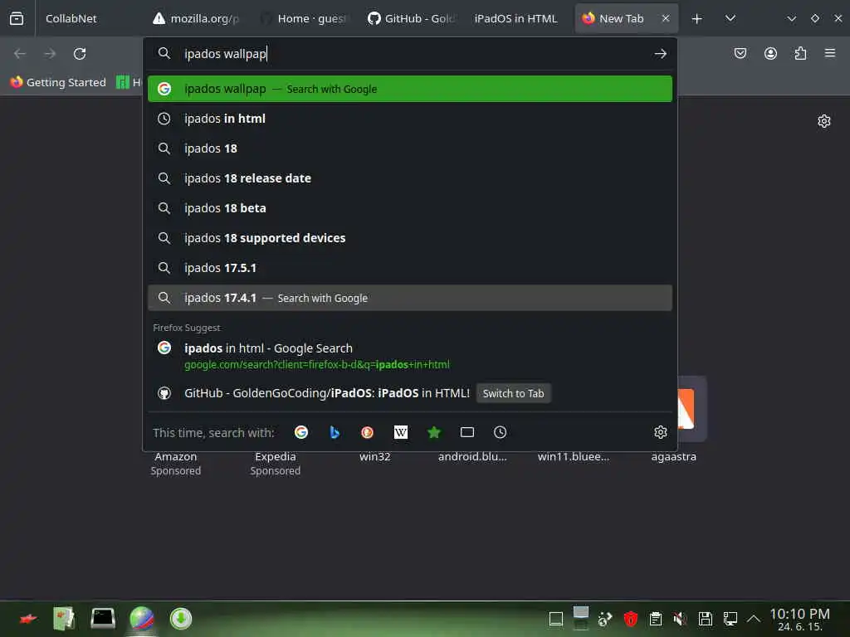Click red shield tray icon
Image resolution: width=850 pixels, height=637 pixels.
631,618
